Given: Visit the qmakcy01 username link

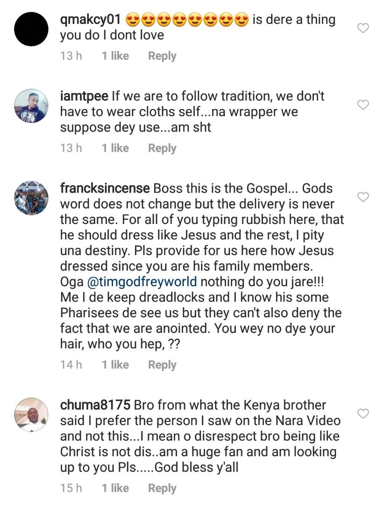Looking at the screenshot, I should 91,20.
